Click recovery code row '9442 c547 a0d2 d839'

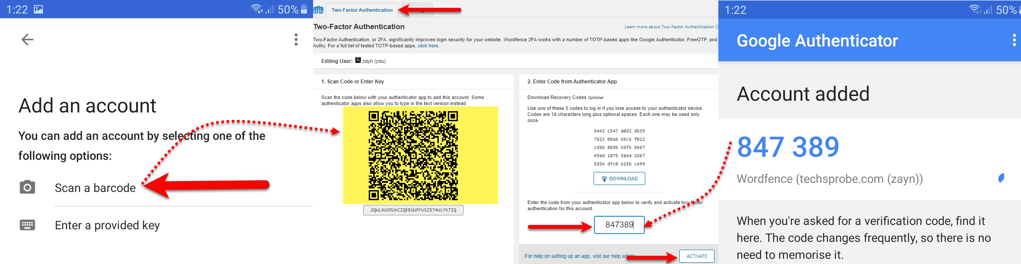619,131
